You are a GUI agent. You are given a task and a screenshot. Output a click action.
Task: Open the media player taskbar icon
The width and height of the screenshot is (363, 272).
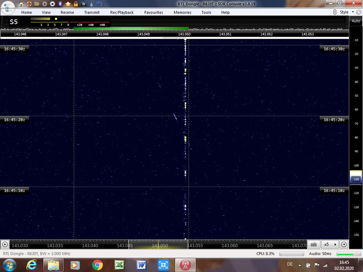(x=75, y=265)
